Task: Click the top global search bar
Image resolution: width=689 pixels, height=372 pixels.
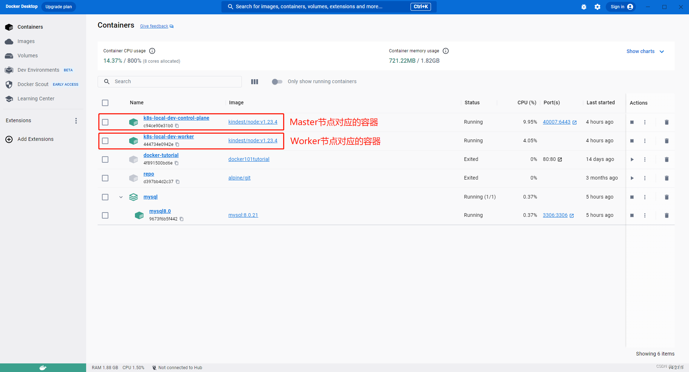Action: pos(329,7)
